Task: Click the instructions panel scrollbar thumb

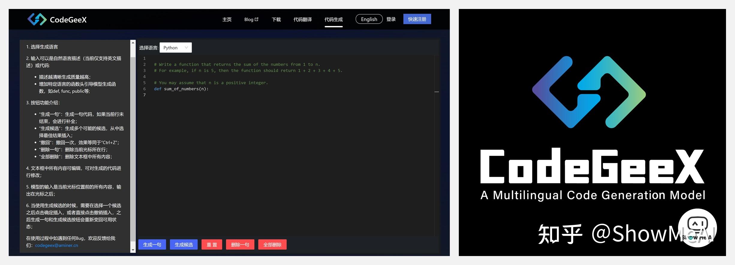Action: [x=133, y=150]
